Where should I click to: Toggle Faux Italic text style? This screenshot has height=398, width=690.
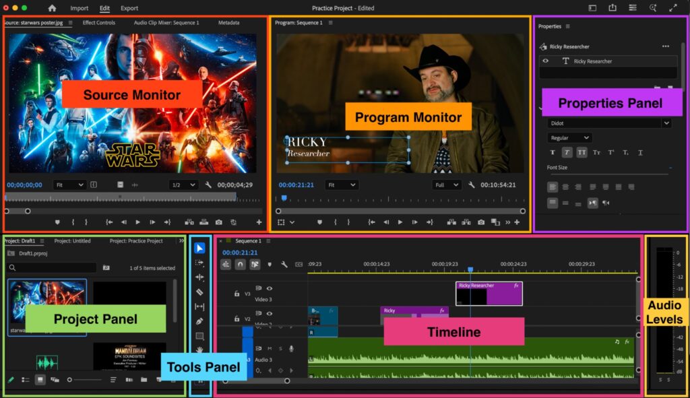[567, 152]
